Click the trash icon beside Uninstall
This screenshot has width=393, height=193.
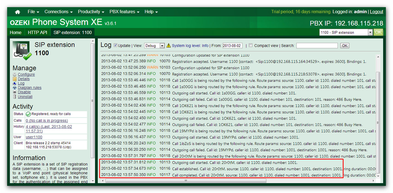point(15,97)
